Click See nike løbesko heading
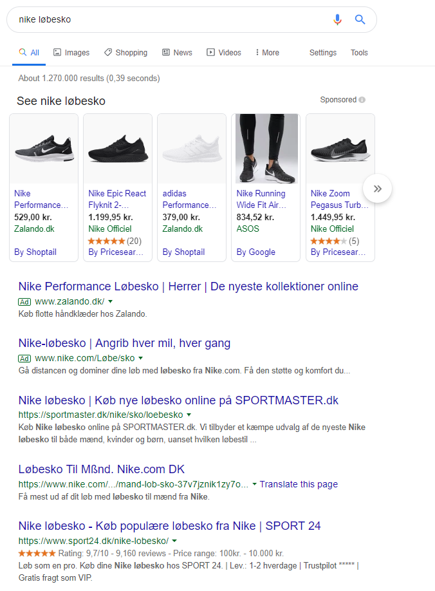Image resolution: width=435 pixels, height=591 pixels. (x=61, y=101)
